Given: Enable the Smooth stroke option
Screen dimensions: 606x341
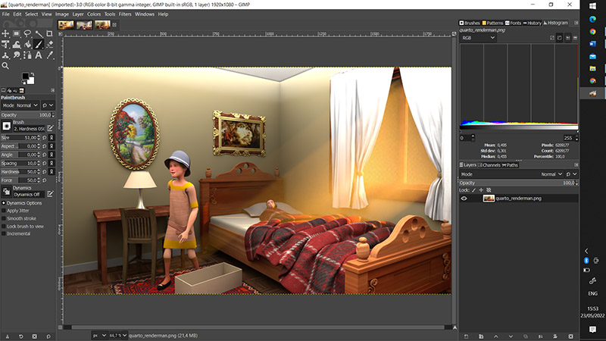Looking at the screenshot, I should pyautogui.click(x=3, y=219).
